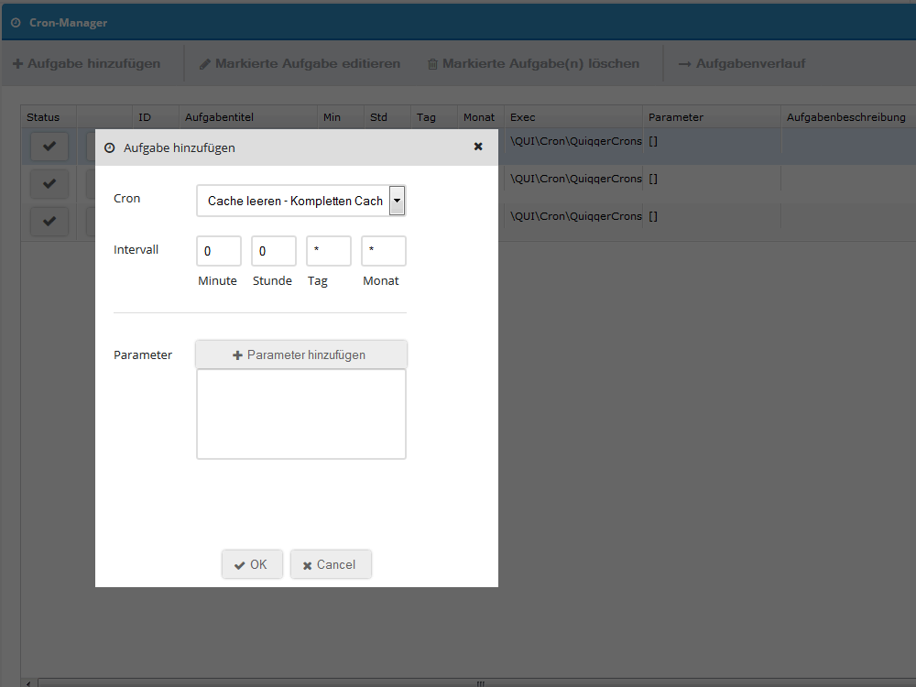Click 'Parameter hinzufügen' button

click(x=300, y=354)
